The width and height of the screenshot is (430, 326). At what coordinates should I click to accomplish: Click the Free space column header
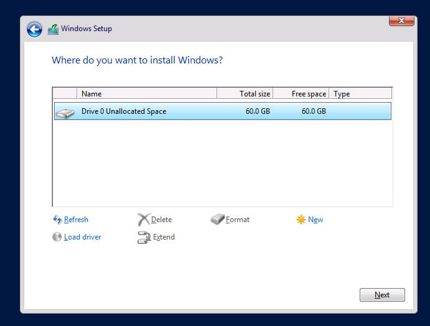[301, 94]
